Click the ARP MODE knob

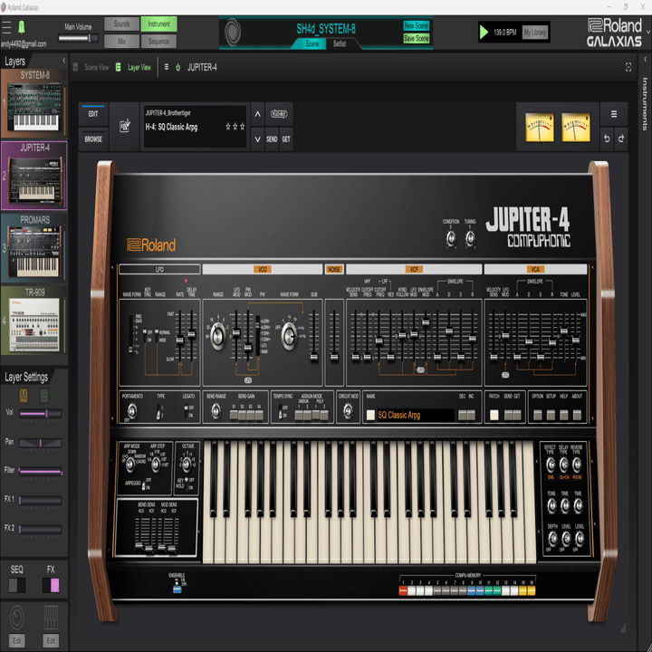click(130, 464)
